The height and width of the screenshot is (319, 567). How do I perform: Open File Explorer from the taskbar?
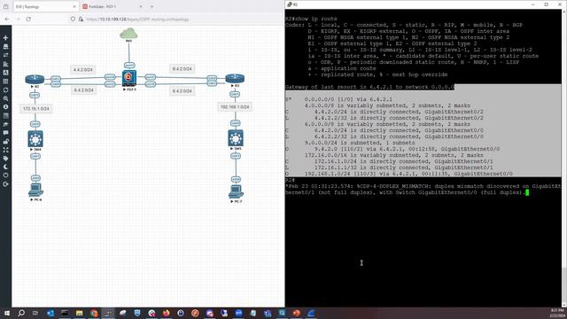[79, 313]
